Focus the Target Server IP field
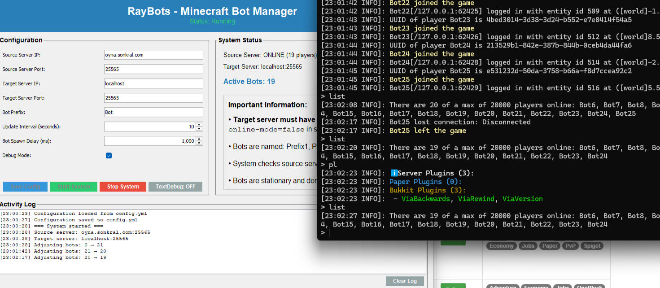Image resolution: width=660 pixels, height=288 pixels. [153, 83]
